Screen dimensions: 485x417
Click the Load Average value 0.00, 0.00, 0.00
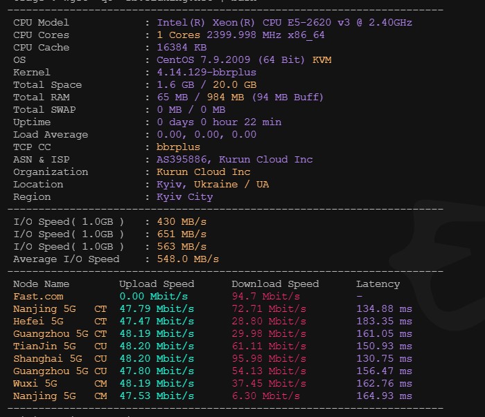[x=206, y=135]
